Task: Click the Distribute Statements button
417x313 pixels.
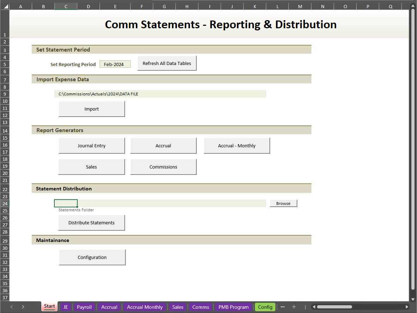Action: [91, 223]
